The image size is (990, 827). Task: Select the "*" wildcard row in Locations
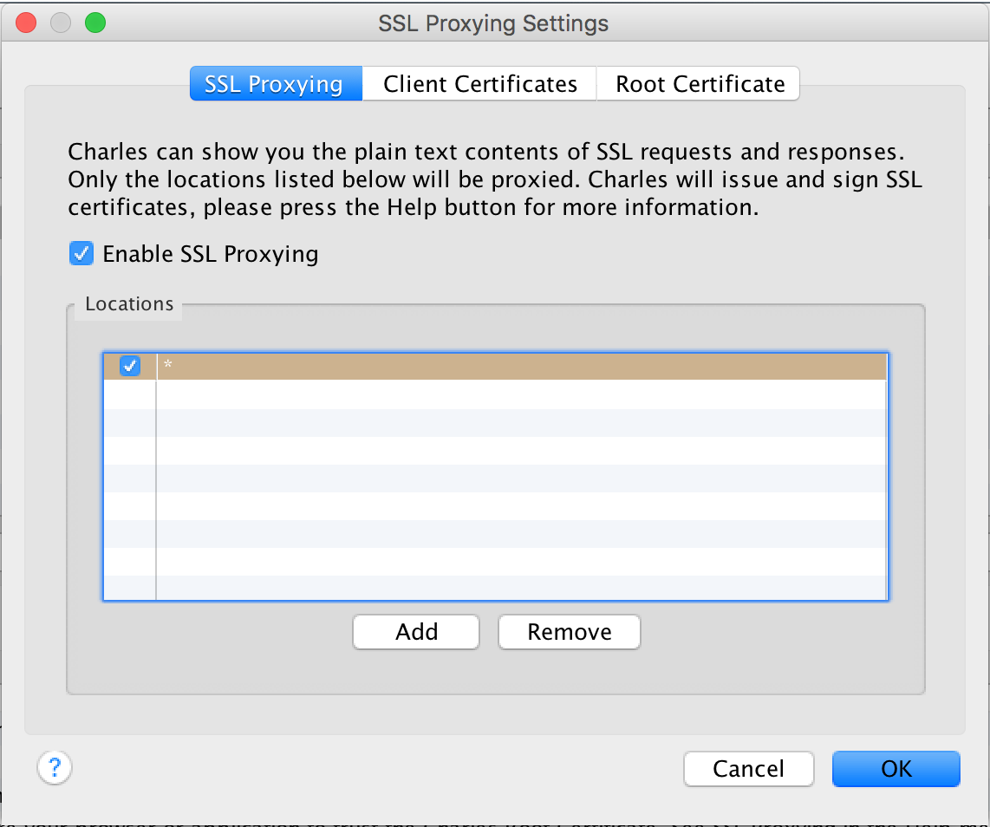[433, 366]
